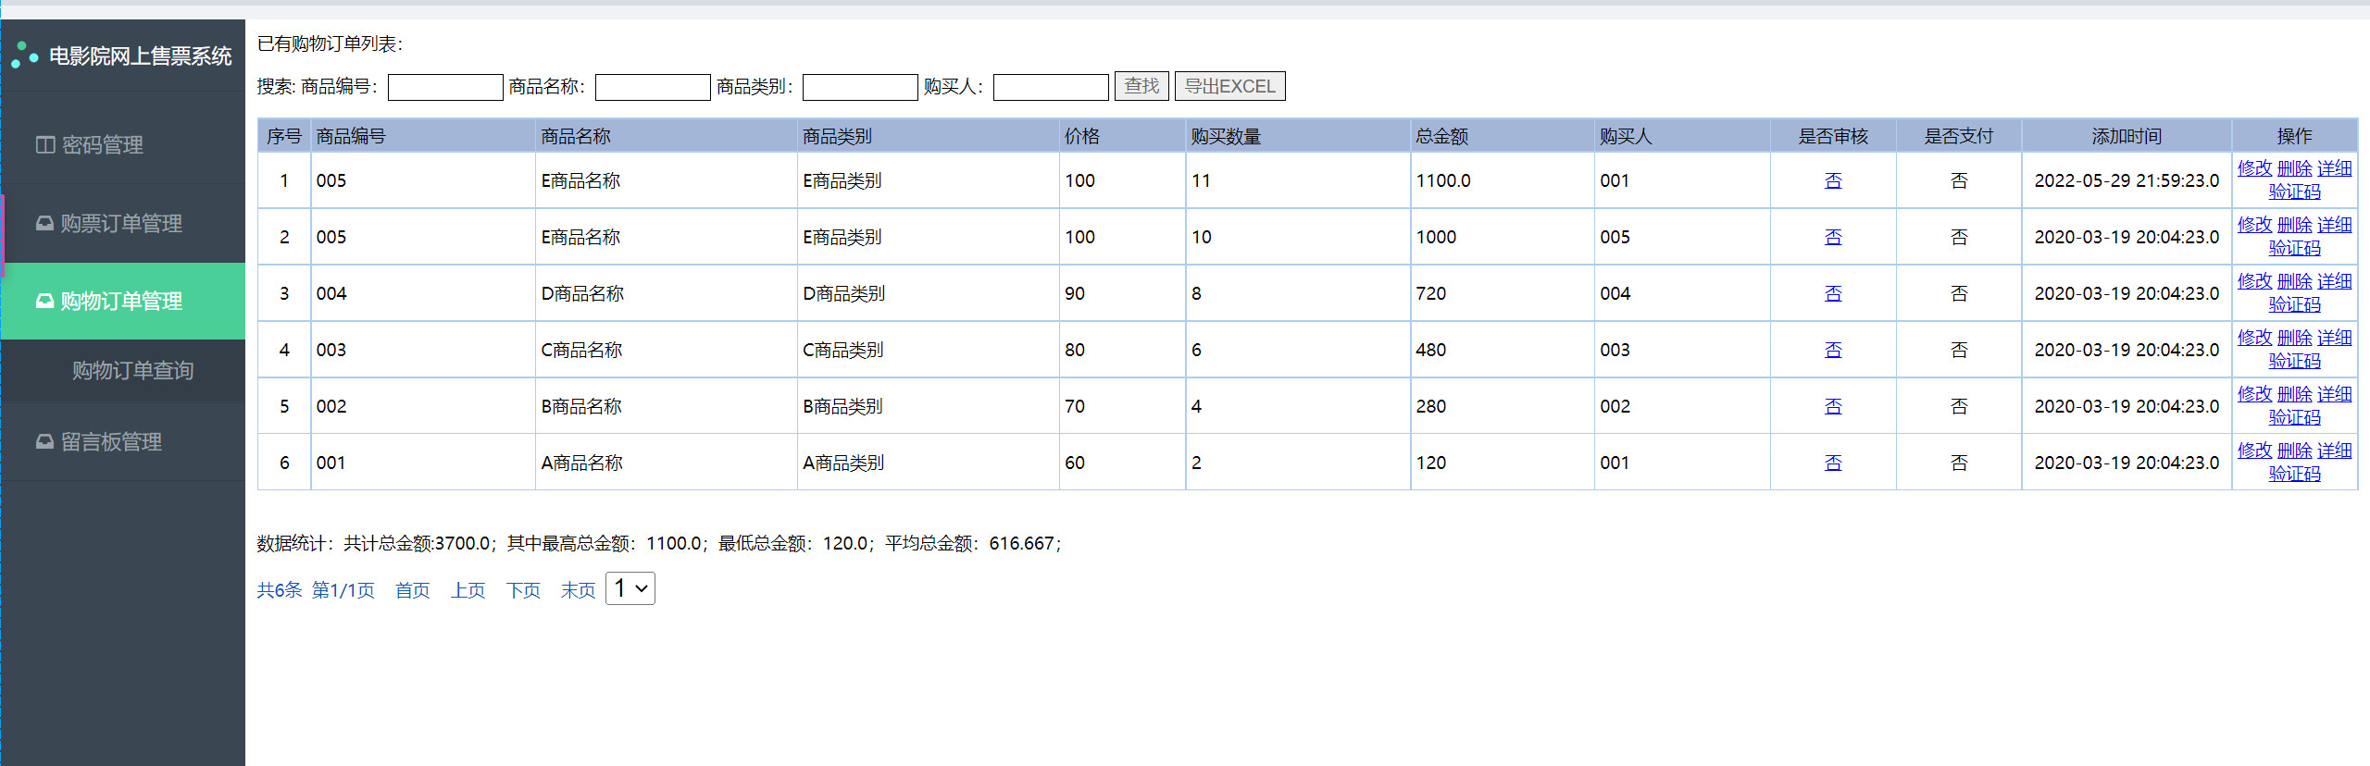This screenshot has height=766, width=2370.
Task: Click the three-dot logo beside the system title
Action: pos(24,56)
